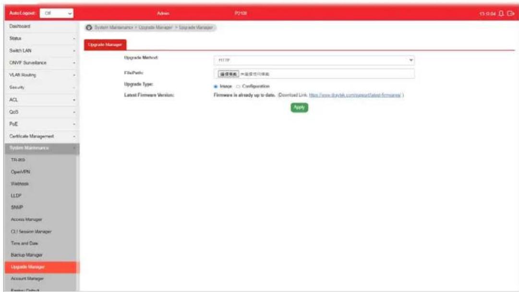This screenshot has height=292, width=519.
Task: Click the Upgrade Manager breadcrumb middle entry
Action: coord(155,27)
